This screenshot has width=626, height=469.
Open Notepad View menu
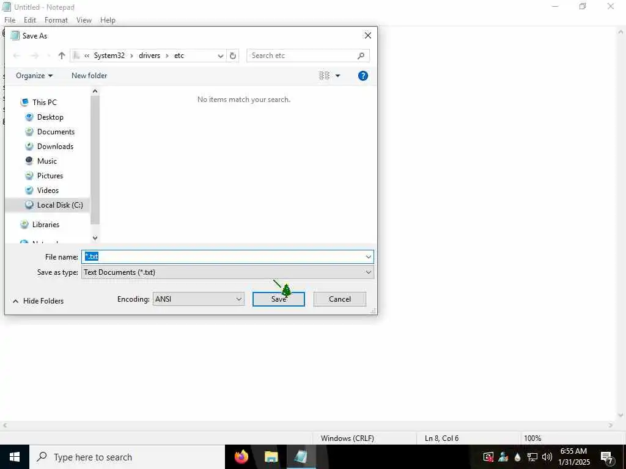click(x=84, y=20)
